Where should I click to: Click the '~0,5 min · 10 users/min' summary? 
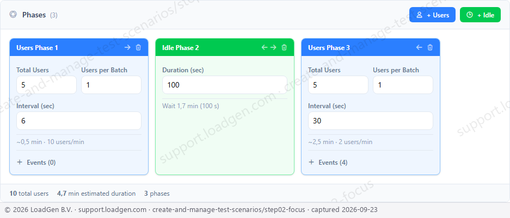tap(51, 142)
